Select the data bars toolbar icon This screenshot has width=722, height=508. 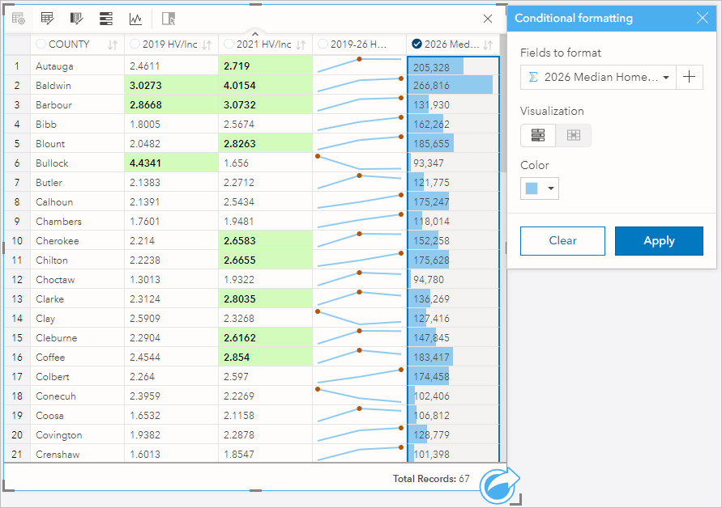point(105,18)
